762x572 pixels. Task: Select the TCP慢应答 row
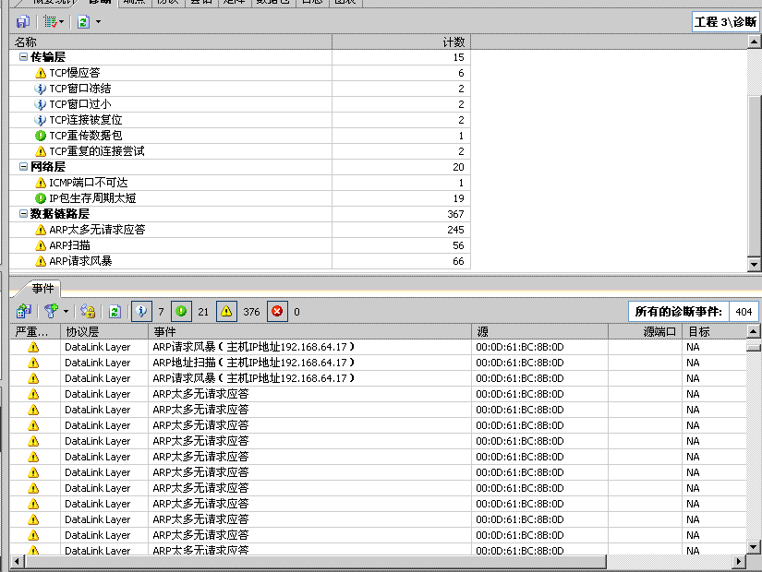[x=240, y=73]
